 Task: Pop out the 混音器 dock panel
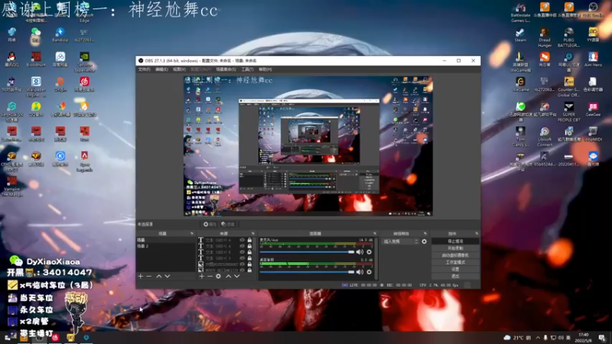(375, 234)
